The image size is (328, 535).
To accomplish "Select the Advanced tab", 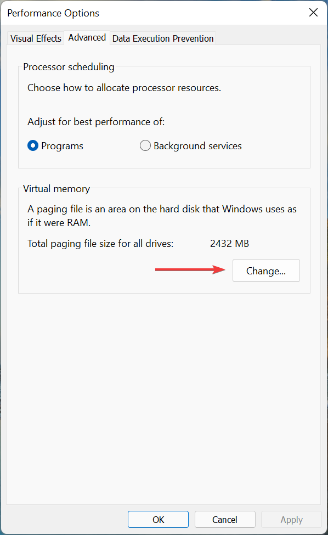I will tap(87, 37).
